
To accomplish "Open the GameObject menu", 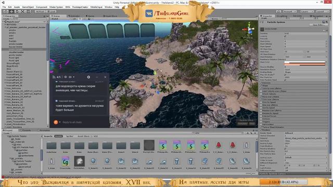I will pyautogui.click(x=28, y=7).
